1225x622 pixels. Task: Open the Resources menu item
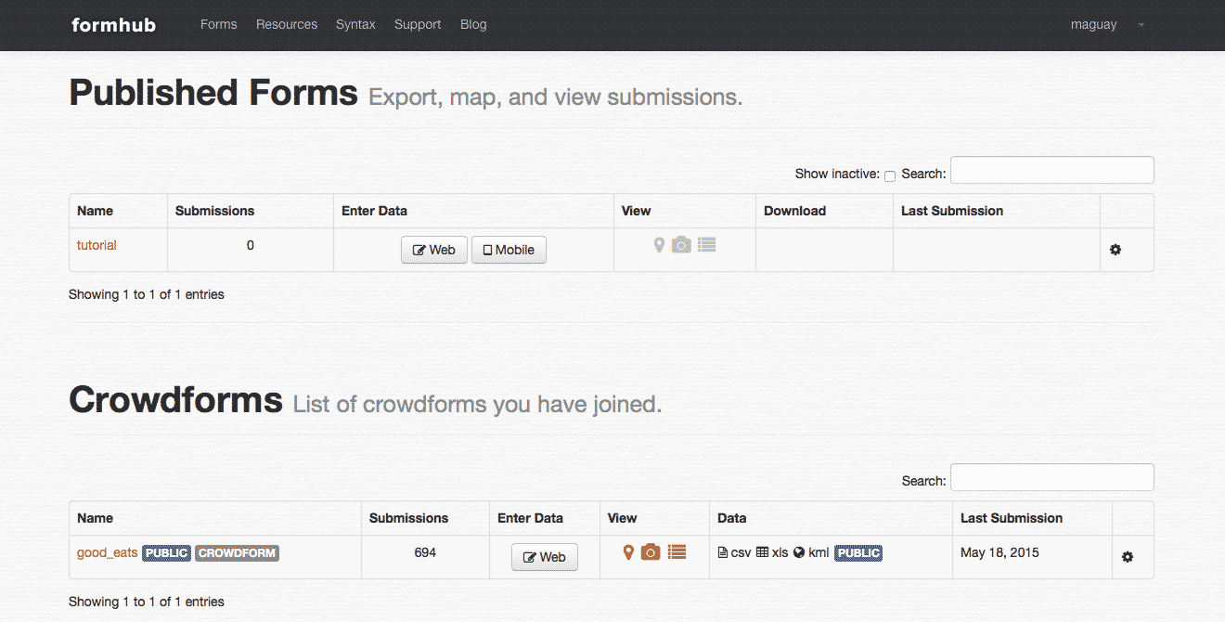pos(287,25)
